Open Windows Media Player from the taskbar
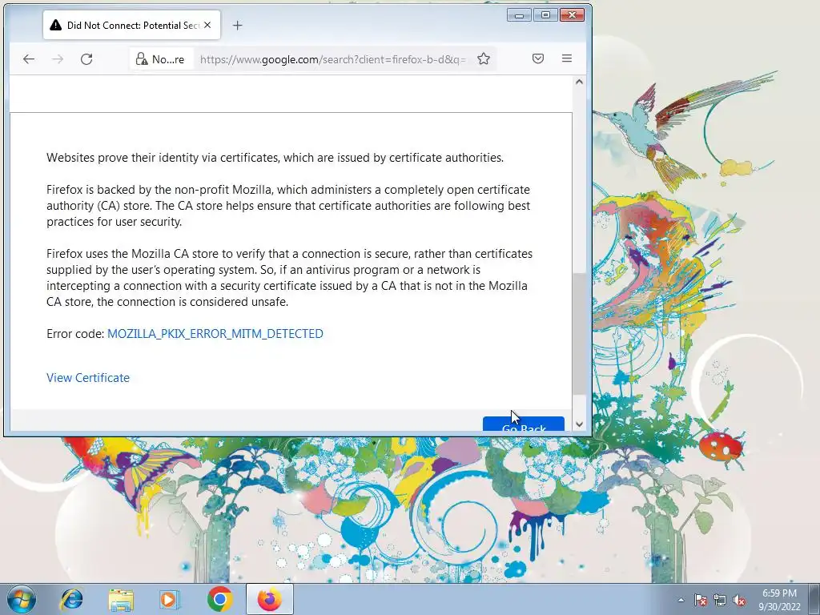Image resolution: width=820 pixels, height=615 pixels. click(x=170, y=599)
